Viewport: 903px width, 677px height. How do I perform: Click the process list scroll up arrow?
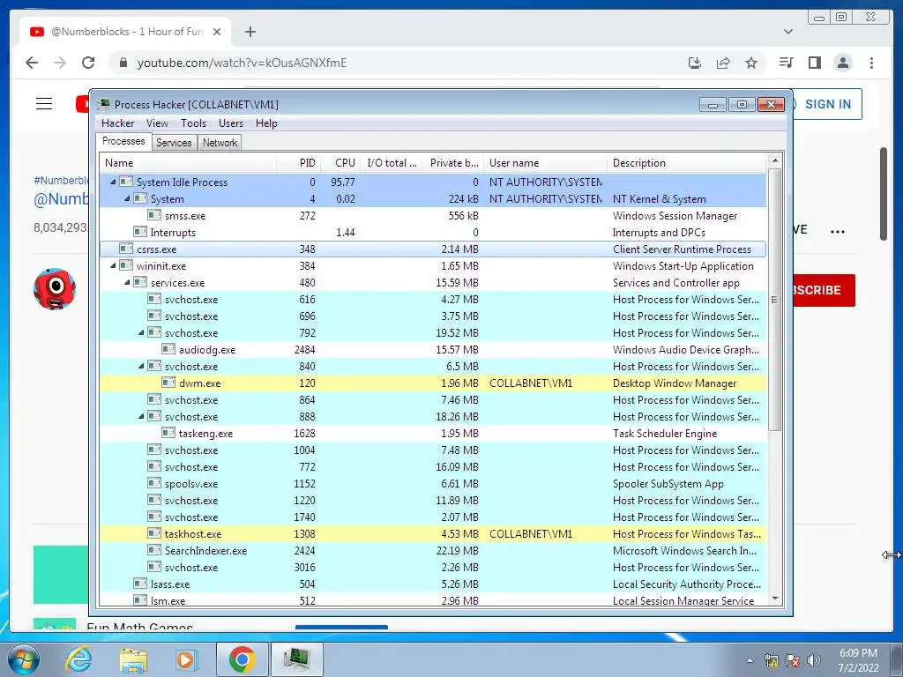[x=774, y=160]
